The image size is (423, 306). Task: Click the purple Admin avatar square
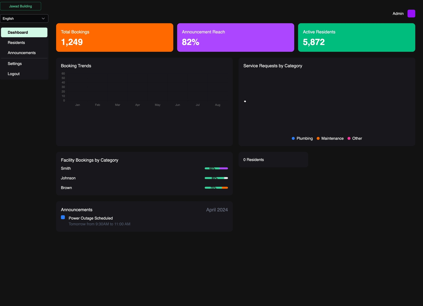[x=411, y=13]
